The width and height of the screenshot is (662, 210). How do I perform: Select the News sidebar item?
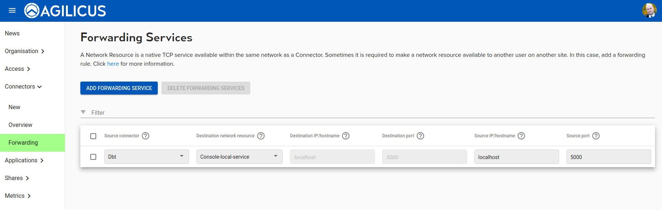12,34
